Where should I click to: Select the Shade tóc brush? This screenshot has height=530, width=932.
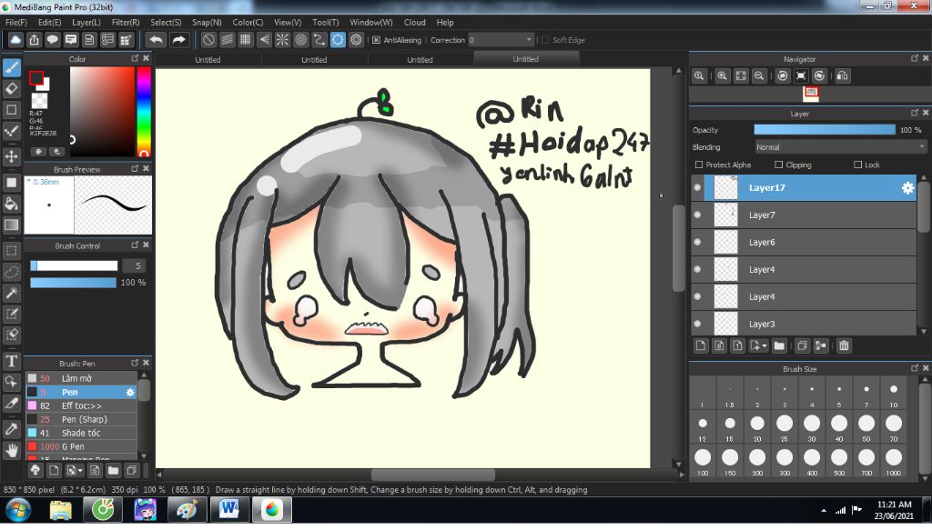[81, 433]
